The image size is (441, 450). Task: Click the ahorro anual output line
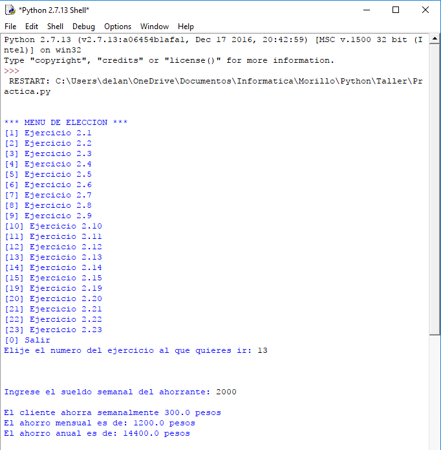(x=97, y=433)
